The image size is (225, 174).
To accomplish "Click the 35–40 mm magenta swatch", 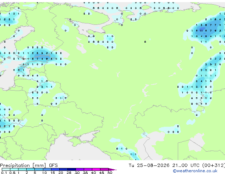I will tap(88, 169).
